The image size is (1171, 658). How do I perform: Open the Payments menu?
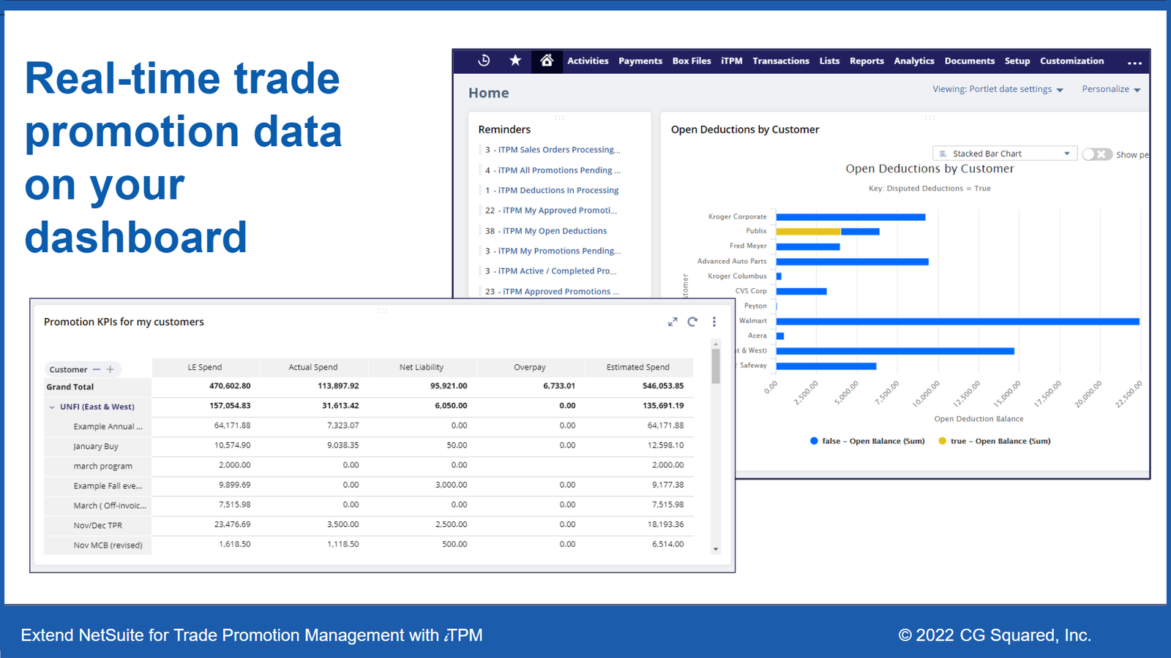click(640, 61)
